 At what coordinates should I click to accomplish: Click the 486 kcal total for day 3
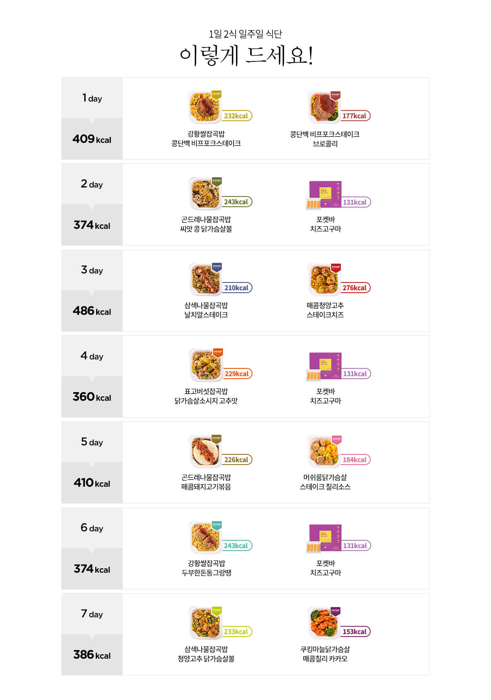pyautogui.click(x=92, y=311)
